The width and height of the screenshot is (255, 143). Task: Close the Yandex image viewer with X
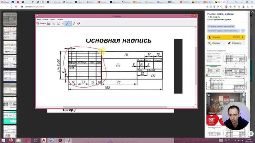(252, 12)
